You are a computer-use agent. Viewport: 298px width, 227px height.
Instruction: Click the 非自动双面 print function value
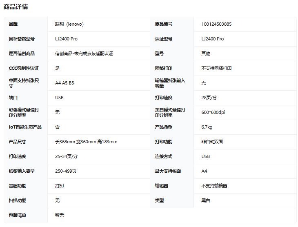click(x=212, y=142)
